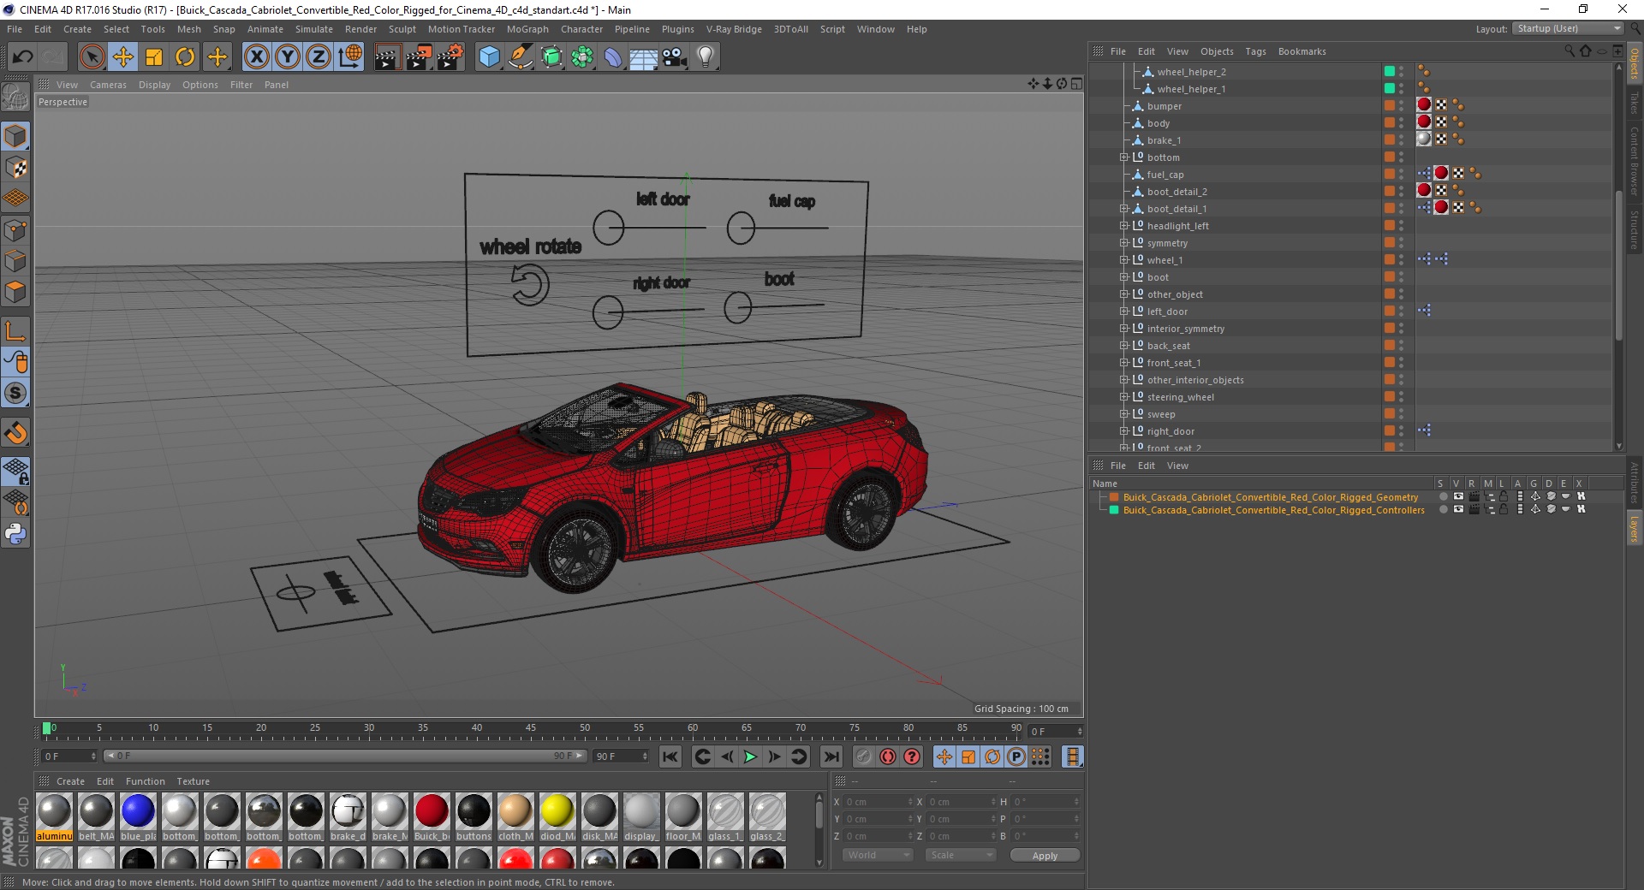The width and height of the screenshot is (1644, 890).
Task: Click Apply coordinates button
Action: pos(1045,856)
